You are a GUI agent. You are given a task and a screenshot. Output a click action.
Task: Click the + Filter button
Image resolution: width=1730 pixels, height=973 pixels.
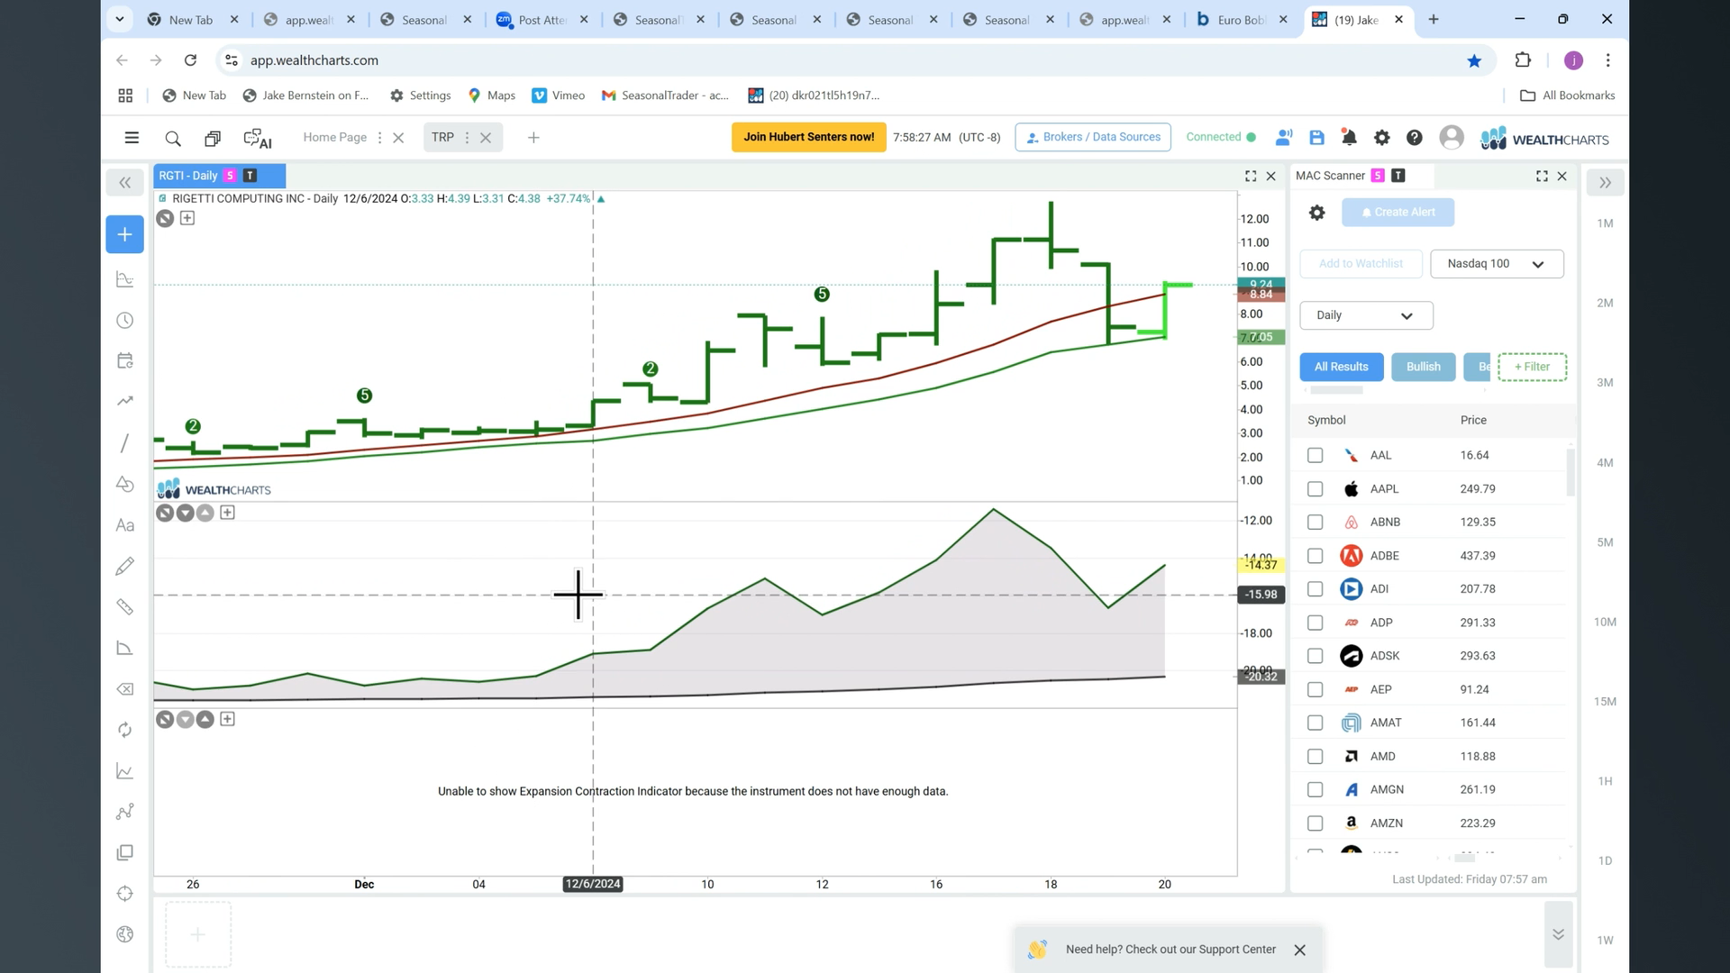point(1532,367)
